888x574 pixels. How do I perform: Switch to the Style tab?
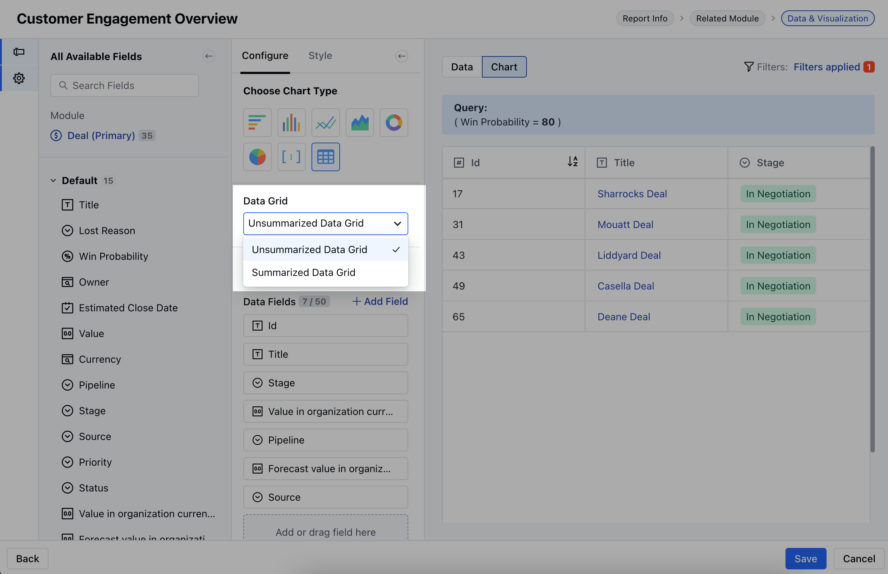[x=320, y=55]
